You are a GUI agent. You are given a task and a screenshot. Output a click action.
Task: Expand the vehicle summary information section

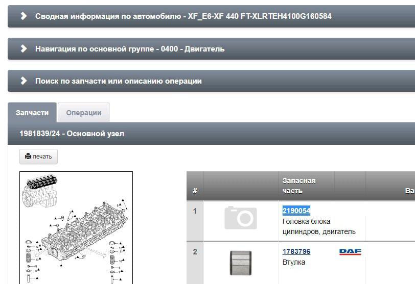point(211,16)
